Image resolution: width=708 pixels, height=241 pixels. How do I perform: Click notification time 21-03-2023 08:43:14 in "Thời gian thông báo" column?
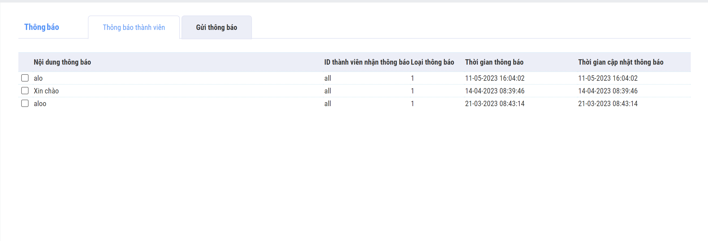495,104
